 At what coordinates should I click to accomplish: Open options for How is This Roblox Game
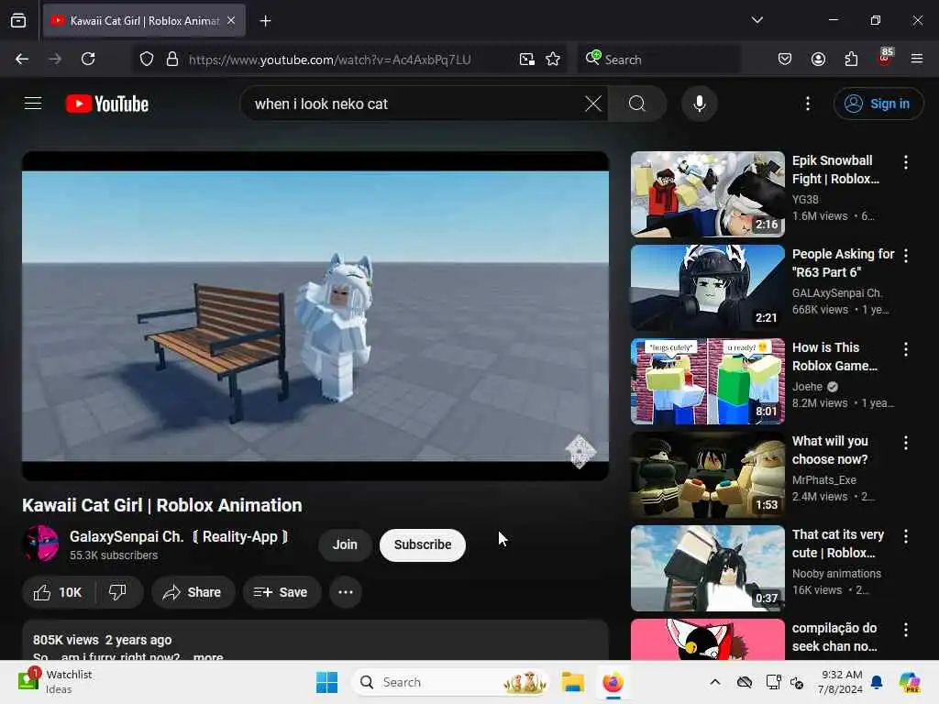coord(906,349)
